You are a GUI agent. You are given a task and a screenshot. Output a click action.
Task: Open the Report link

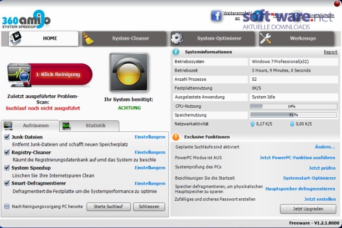click(331, 52)
